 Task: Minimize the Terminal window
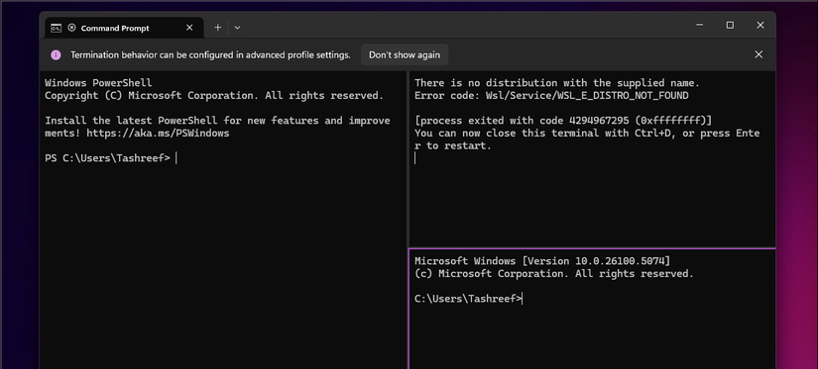pyautogui.click(x=700, y=25)
